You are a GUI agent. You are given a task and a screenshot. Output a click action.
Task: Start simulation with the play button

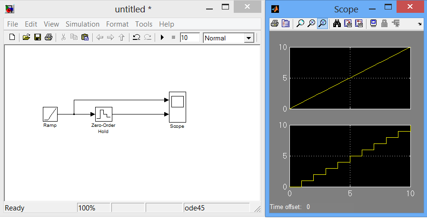click(x=162, y=38)
